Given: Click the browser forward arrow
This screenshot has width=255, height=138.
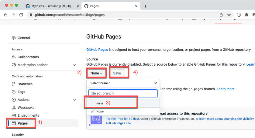Looking at the screenshot, I should click(x=13, y=15).
